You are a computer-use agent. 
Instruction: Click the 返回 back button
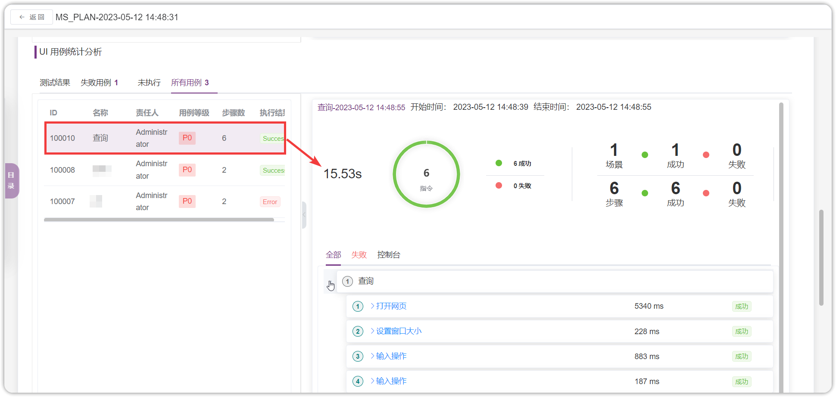[x=31, y=17]
